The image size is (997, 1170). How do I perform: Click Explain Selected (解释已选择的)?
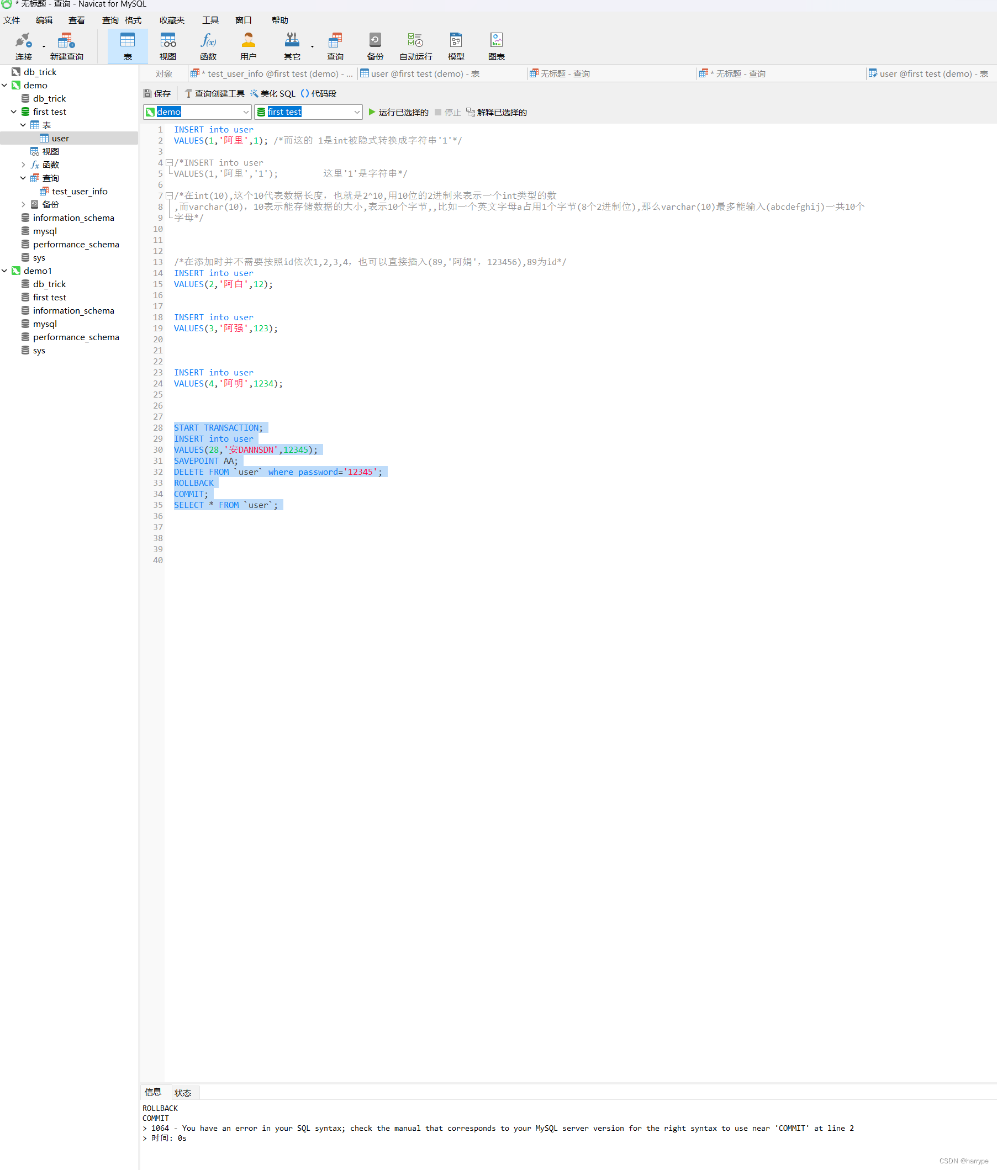497,113
